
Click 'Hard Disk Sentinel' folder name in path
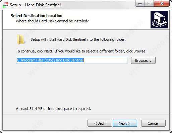coord(69,60)
